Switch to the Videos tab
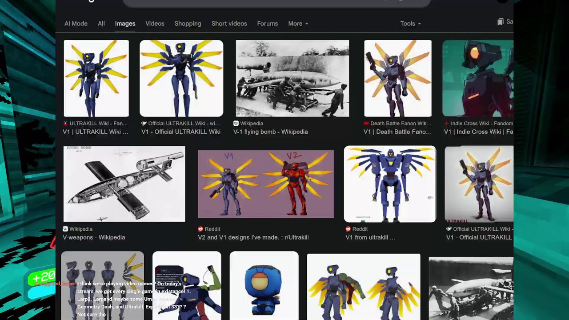This screenshot has width=569, height=320. click(x=155, y=24)
